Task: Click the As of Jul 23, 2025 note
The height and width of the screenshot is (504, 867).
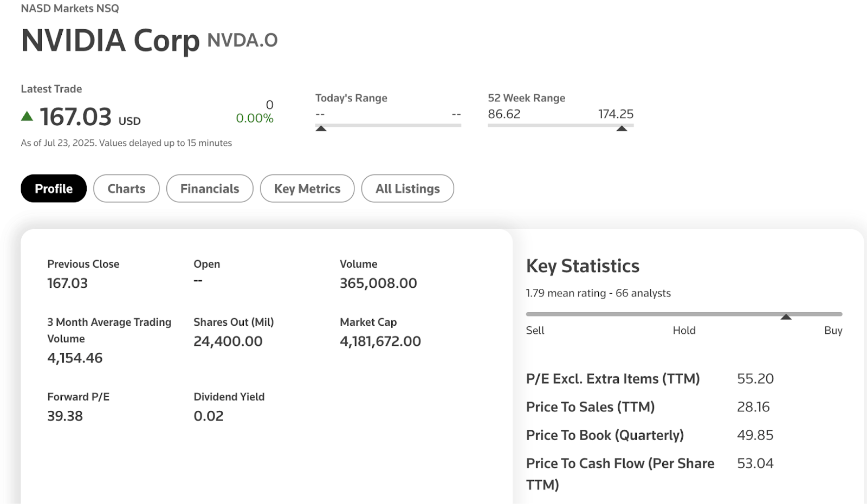Action: pyautogui.click(x=126, y=143)
